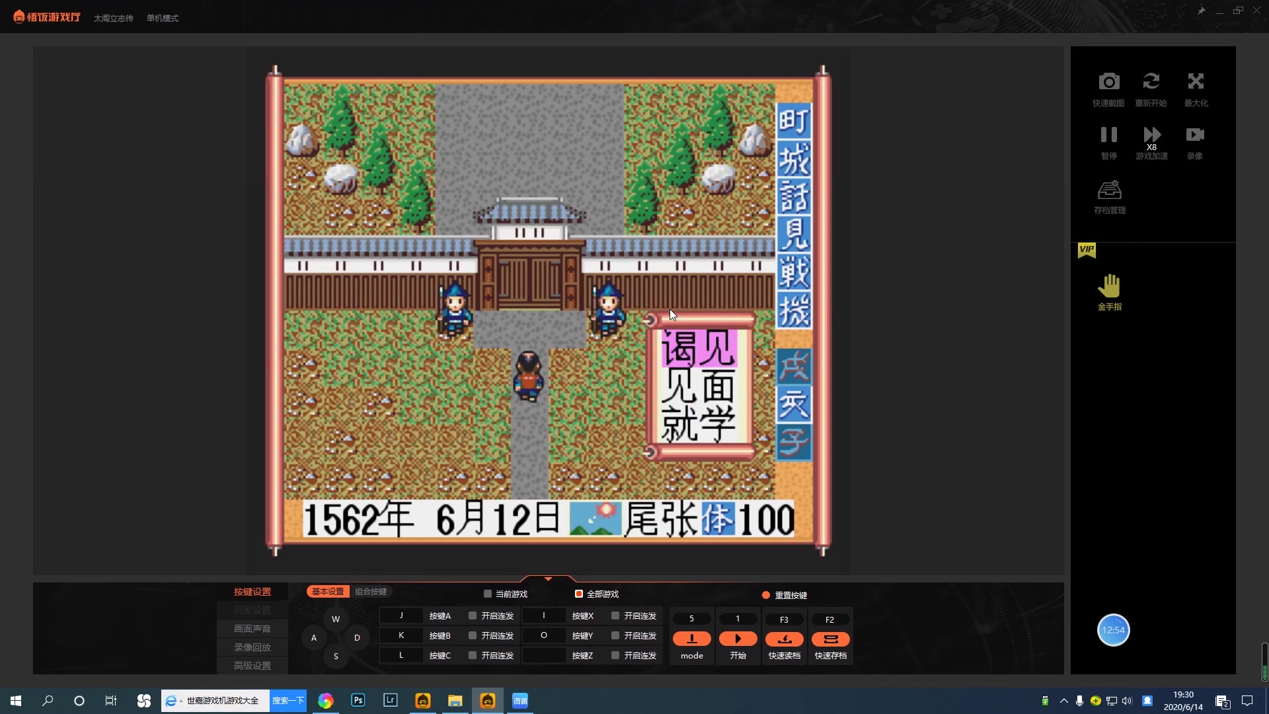Viewport: 1269px width, 714px height.
Task: Open Windows search from the taskbar
Action: 48,701
